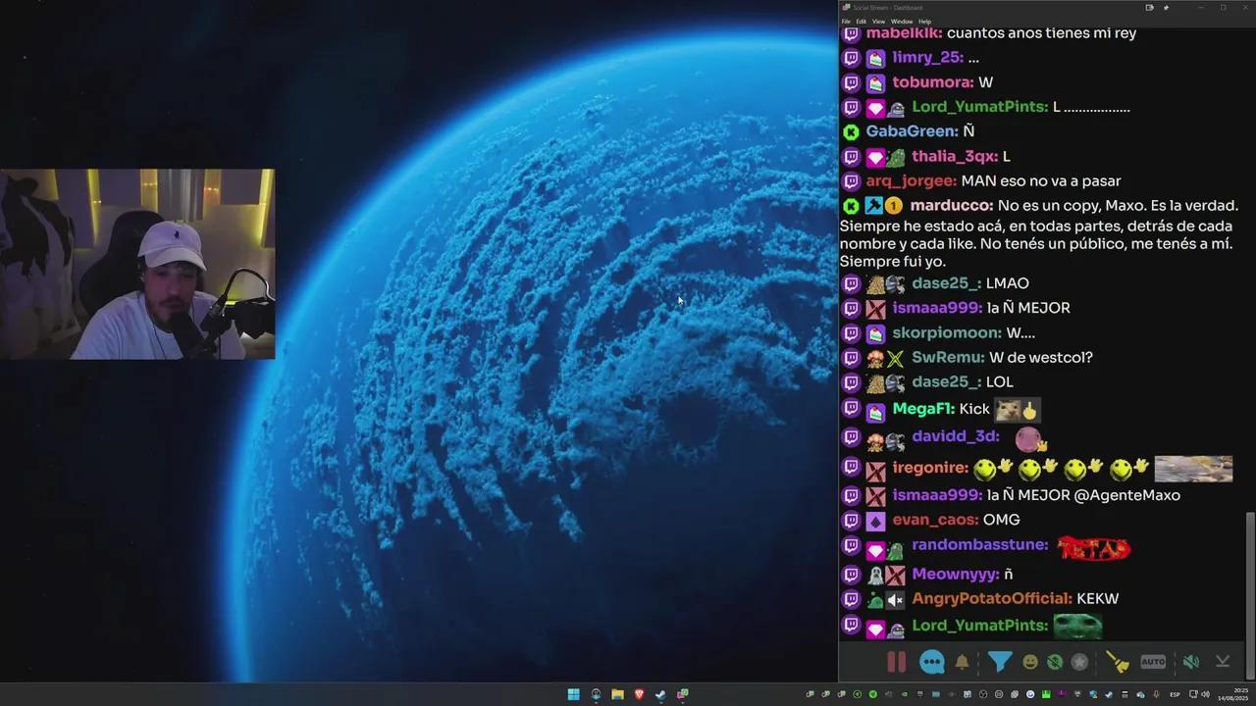The image size is (1256, 706).
Task: Click the orange badge icon beside marducco
Action: pyautogui.click(x=894, y=206)
